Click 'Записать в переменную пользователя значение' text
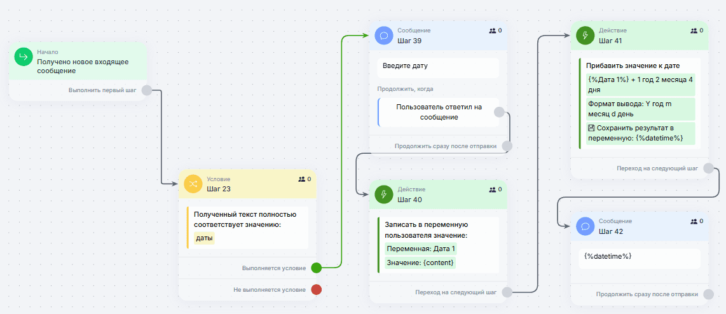726x314 pixels. click(427, 229)
